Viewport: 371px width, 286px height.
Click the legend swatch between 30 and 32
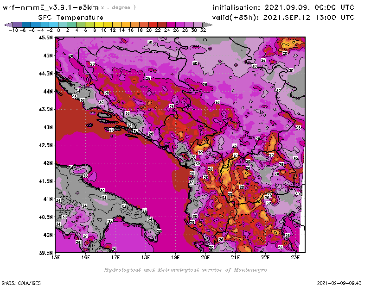coord(198,25)
